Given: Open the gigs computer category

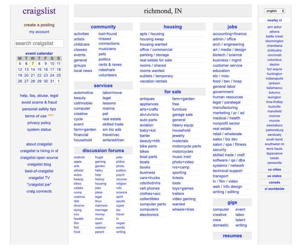Looking at the screenshot, I should pyautogui.click(x=221, y=209).
